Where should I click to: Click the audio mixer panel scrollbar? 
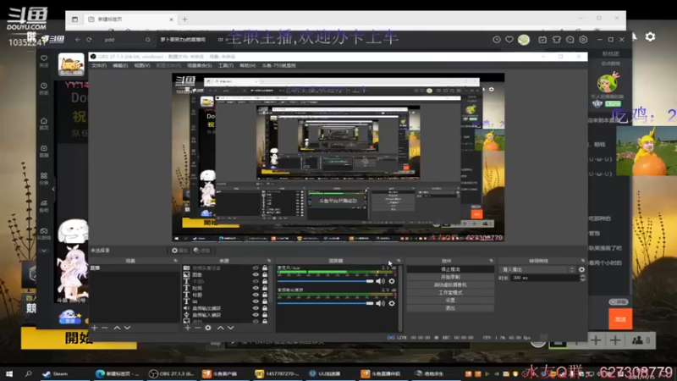400,298
